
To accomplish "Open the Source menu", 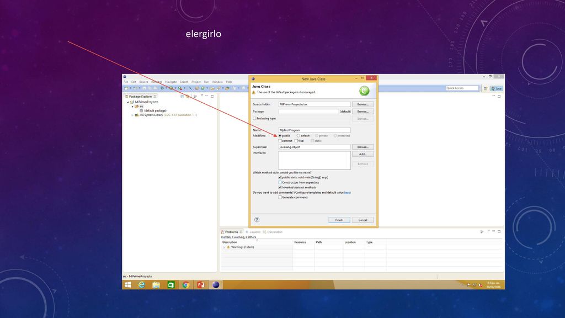I will [x=144, y=82].
